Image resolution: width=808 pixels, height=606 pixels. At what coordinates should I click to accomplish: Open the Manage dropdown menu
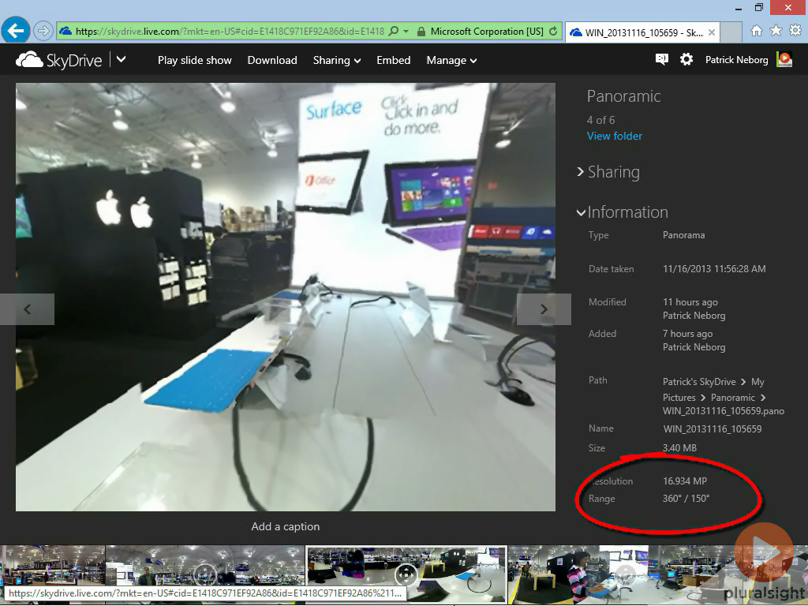pyautogui.click(x=451, y=60)
